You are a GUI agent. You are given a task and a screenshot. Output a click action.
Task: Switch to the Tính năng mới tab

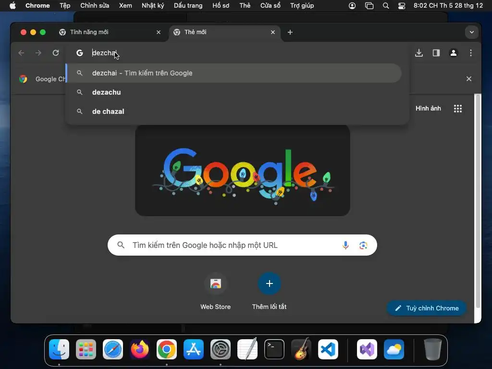110,32
